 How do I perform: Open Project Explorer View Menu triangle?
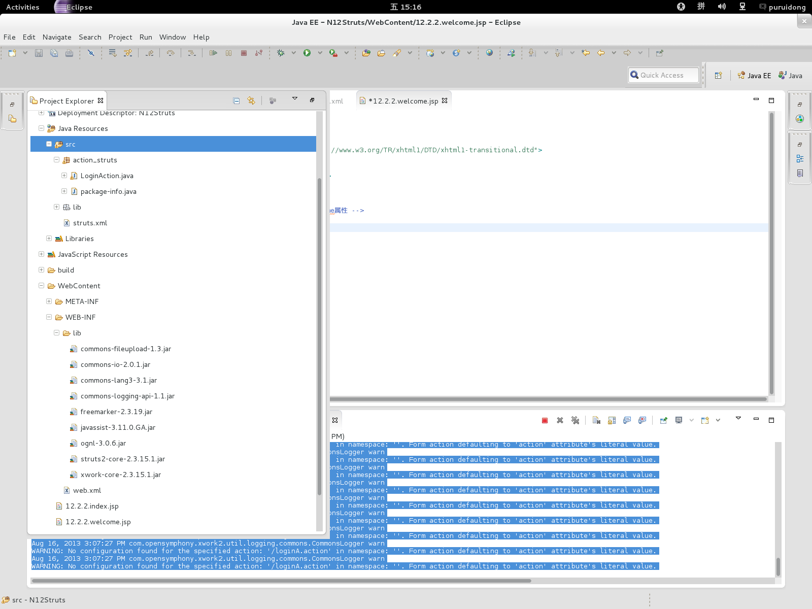[x=294, y=98]
